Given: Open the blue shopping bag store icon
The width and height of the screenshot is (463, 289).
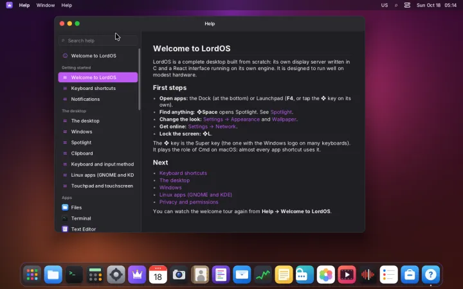Looking at the screenshot, I should point(410,275).
